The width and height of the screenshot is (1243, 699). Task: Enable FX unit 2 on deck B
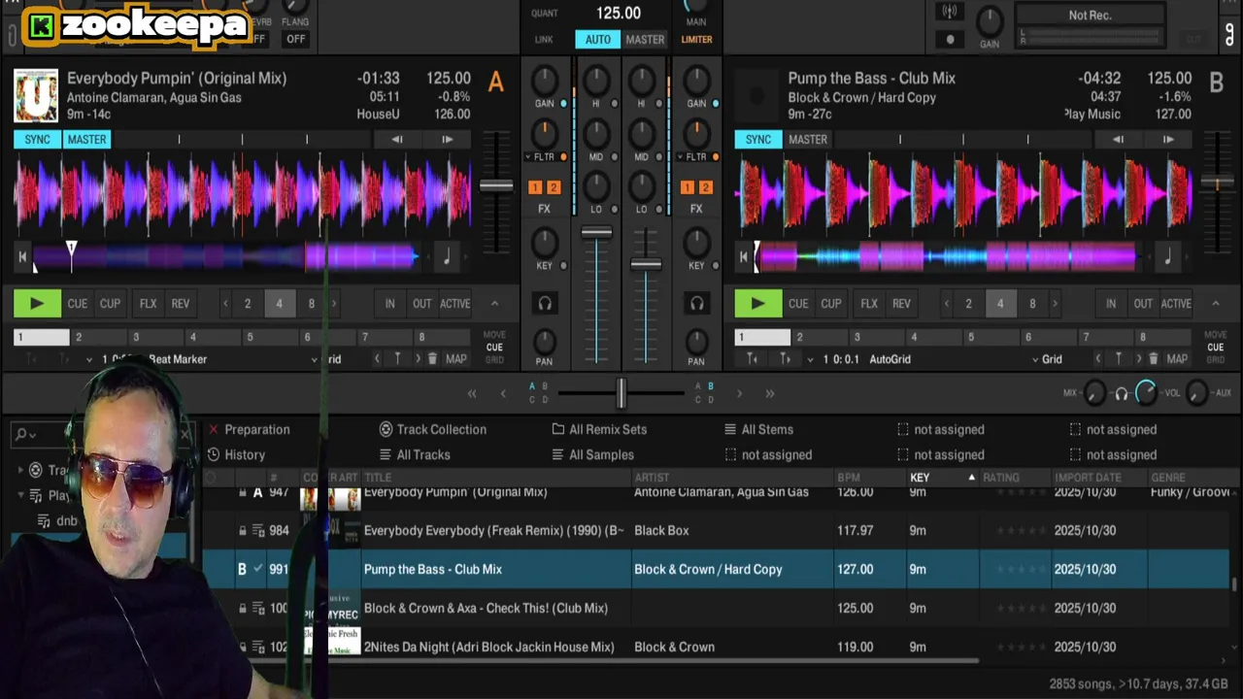pyautogui.click(x=706, y=187)
